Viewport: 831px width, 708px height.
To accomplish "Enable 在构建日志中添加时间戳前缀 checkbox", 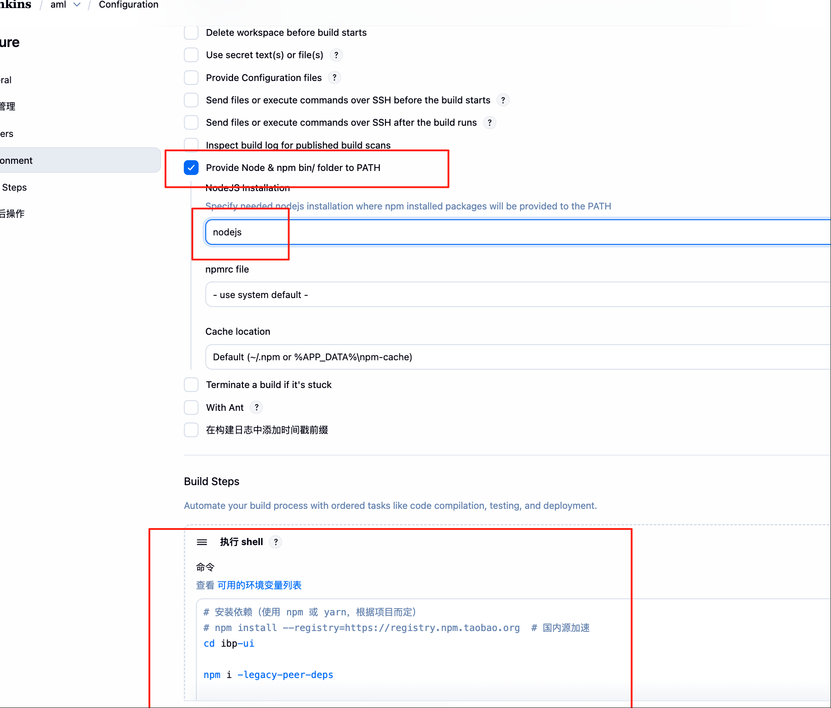I will coord(191,430).
